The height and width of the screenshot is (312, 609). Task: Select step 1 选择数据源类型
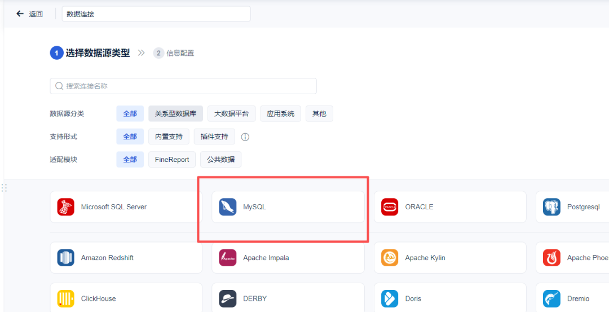(x=90, y=53)
